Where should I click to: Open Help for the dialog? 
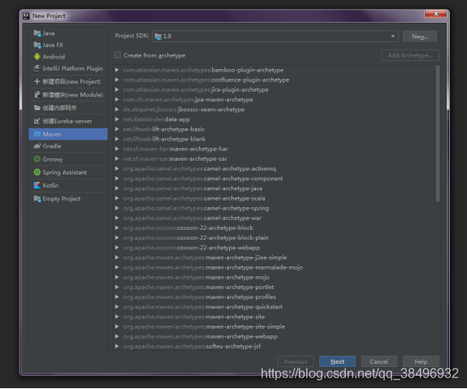point(421,361)
